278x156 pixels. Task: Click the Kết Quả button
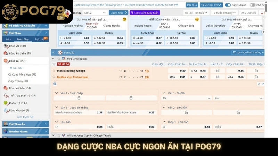192,5
